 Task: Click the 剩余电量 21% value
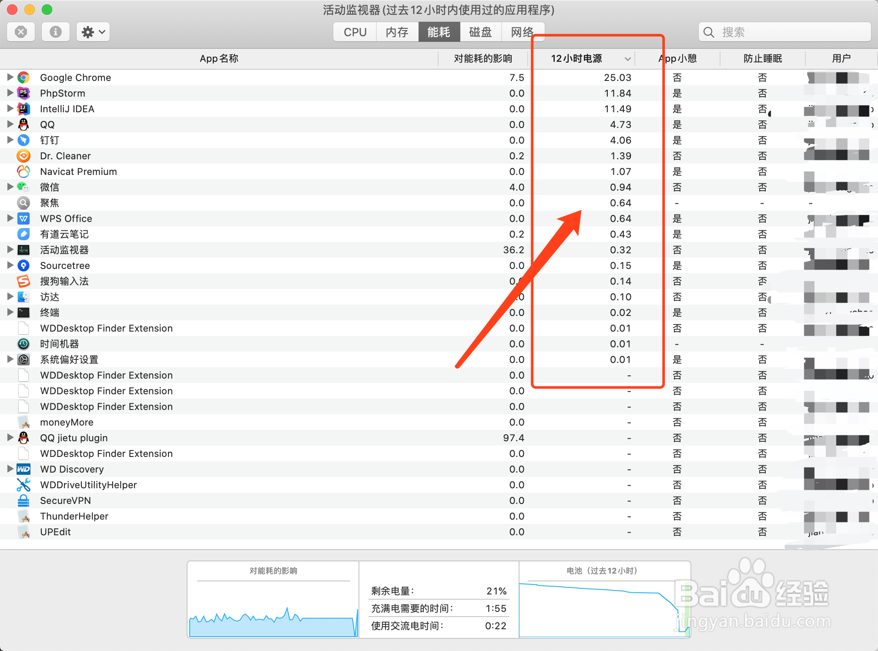coord(496,591)
